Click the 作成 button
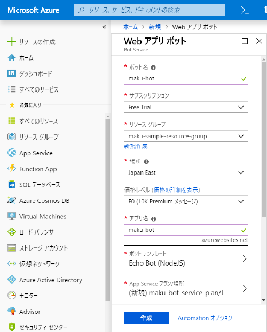 pyautogui.click(x=146, y=318)
